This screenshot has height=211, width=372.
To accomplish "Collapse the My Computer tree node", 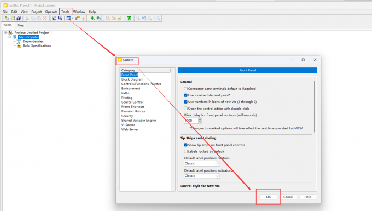I will point(10,37).
